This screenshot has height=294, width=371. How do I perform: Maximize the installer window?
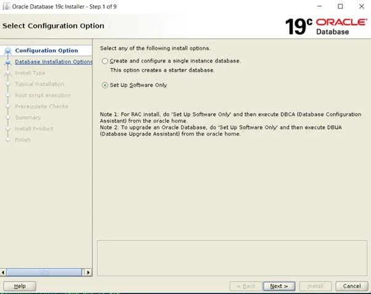[340, 6]
